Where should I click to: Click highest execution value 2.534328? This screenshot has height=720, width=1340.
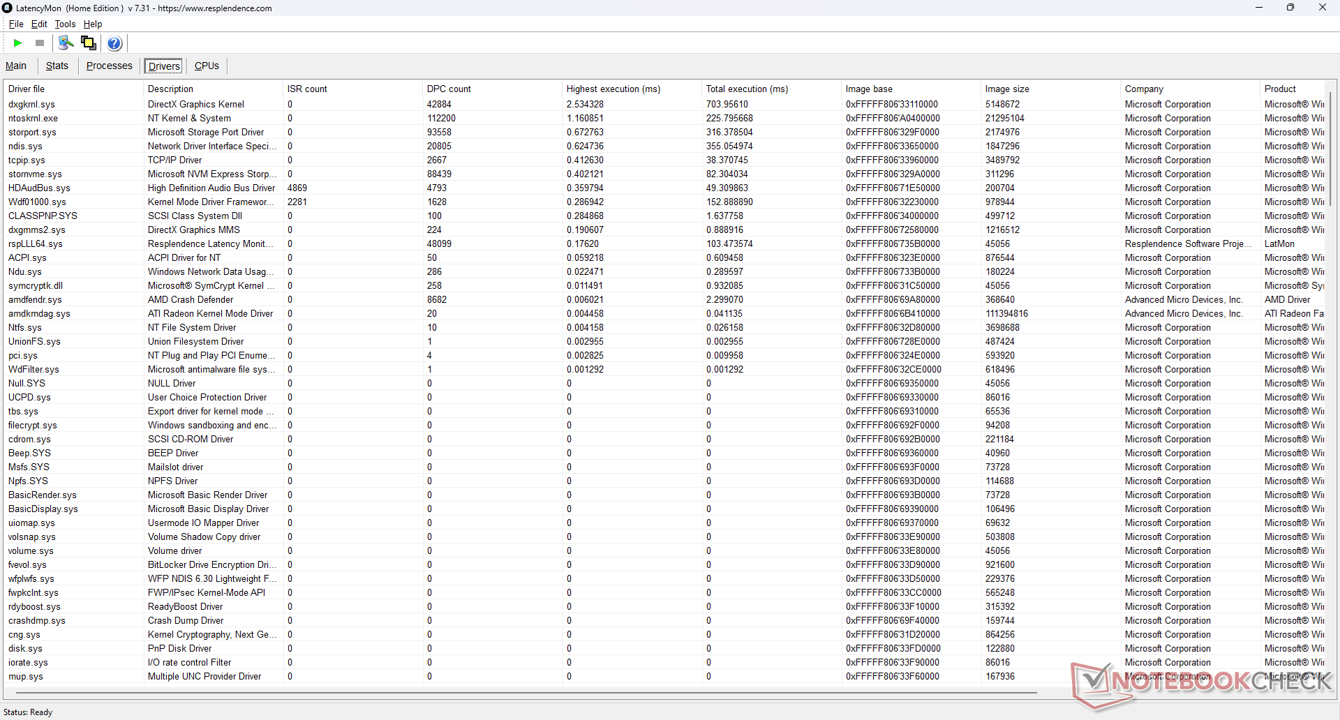point(585,104)
